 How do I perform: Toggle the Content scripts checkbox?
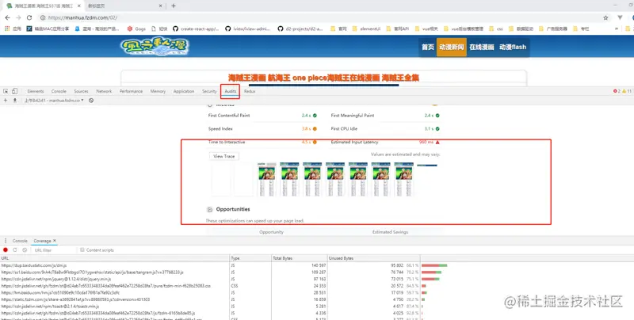pos(82,250)
